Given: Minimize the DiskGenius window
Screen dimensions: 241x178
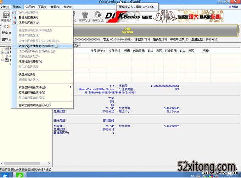Looking at the screenshot, I should coord(220,2).
